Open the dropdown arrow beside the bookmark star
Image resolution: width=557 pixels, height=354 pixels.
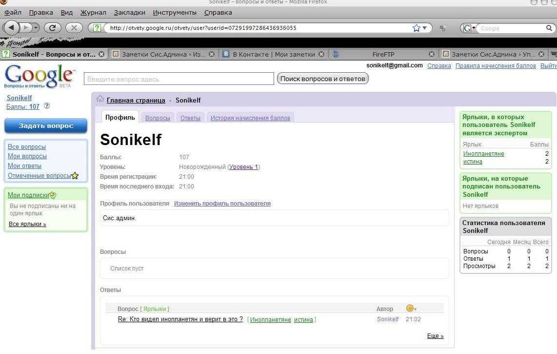[424, 28]
